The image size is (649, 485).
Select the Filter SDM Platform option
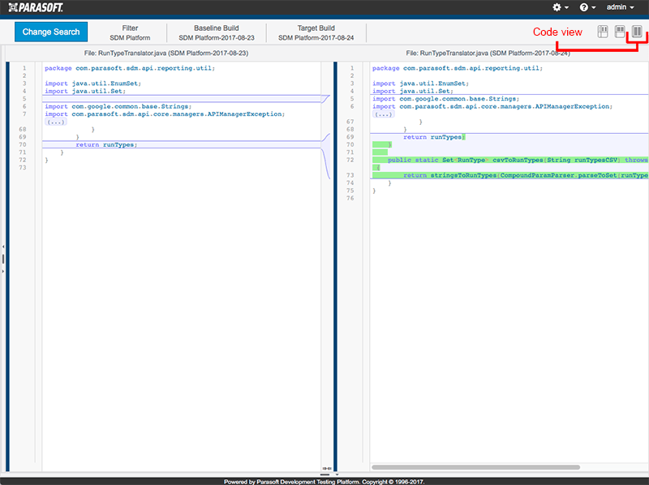click(130, 32)
